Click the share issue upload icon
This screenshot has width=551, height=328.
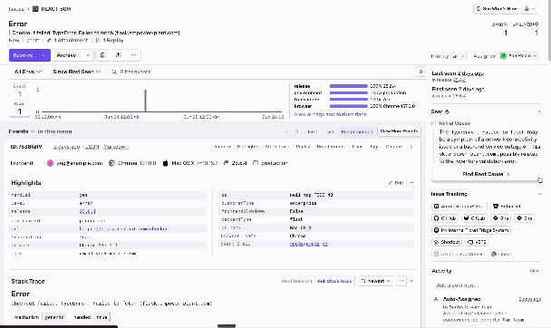(118, 55)
